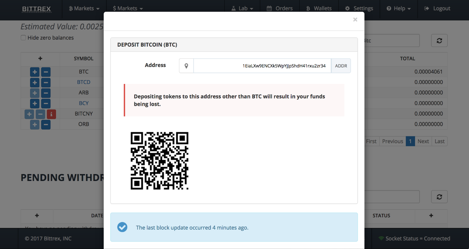Open Settings from navigation bar
The width and height of the screenshot is (469, 249).
coord(359,8)
